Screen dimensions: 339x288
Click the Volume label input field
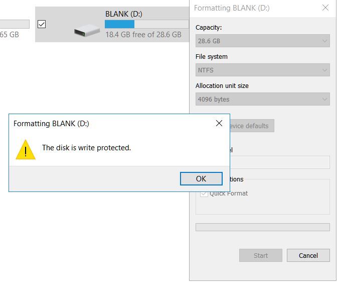coord(280,162)
